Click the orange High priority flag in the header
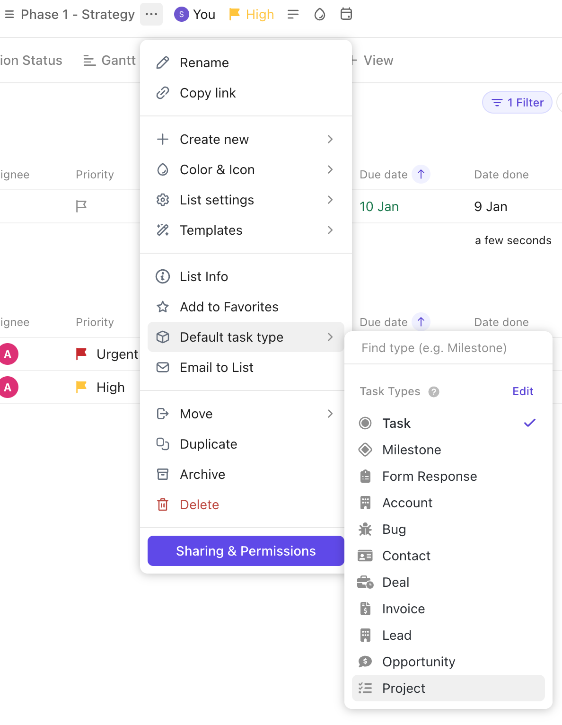 click(252, 14)
